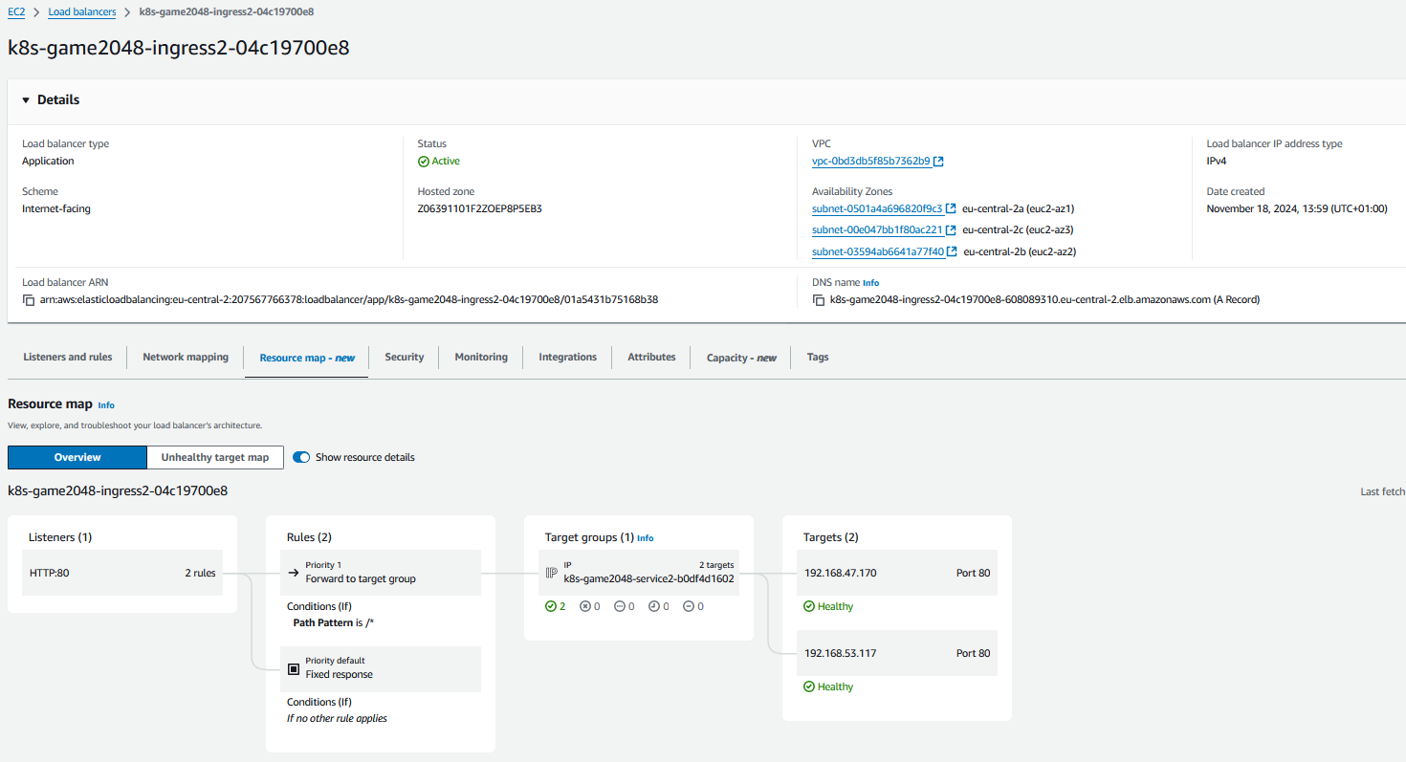Click the Internet-facing scheme value
The height and width of the screenshot is (762, 1406).
pos(56,208)
